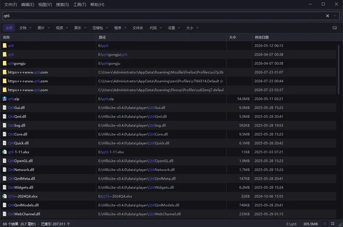
Task: Click the file icon of Qt6Widgets.dll
Action: coord(4,188)
